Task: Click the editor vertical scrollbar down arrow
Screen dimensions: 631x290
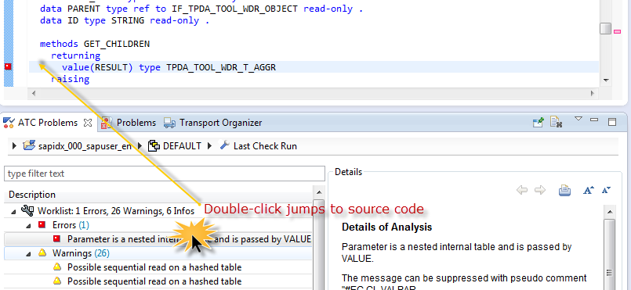Action: pyautogui.click(x=606, y=81)
